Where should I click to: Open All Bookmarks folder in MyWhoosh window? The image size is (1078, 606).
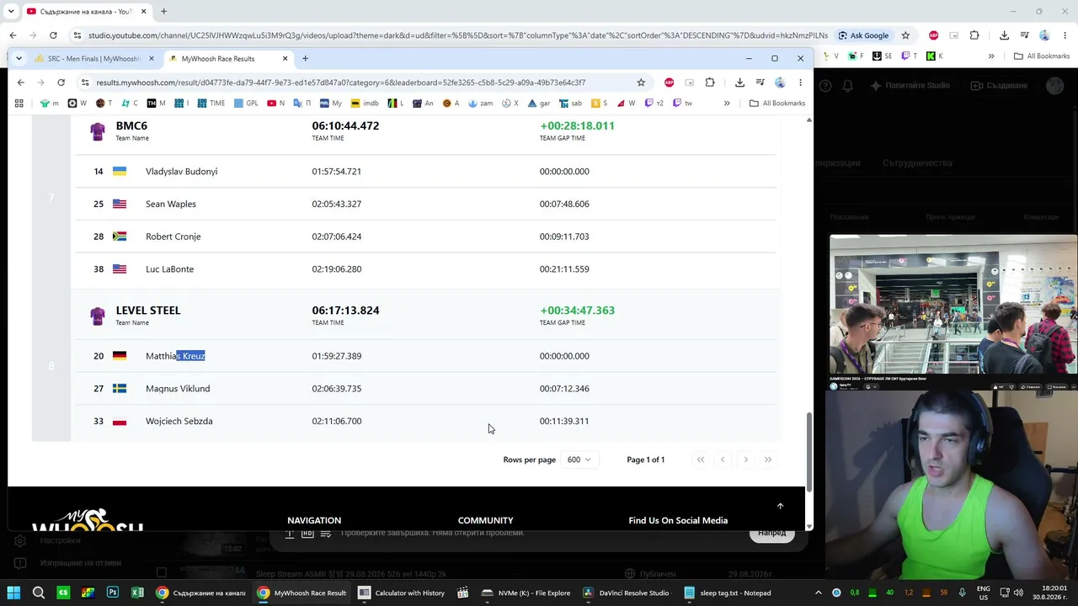click(x=777, y=104)
